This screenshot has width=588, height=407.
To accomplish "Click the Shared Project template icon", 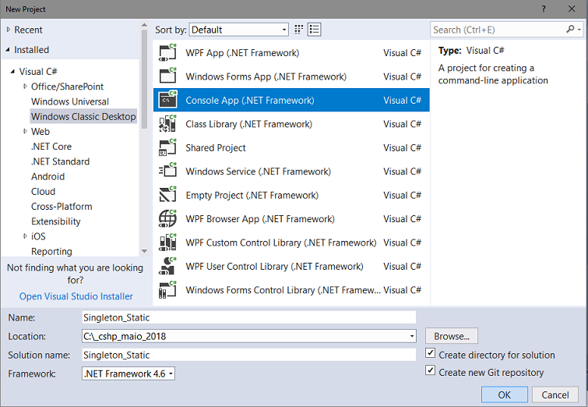I will pos(167,147).
